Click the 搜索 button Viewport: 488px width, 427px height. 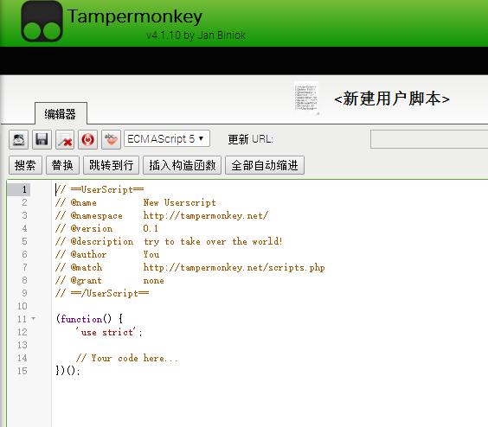click(25, 165)
